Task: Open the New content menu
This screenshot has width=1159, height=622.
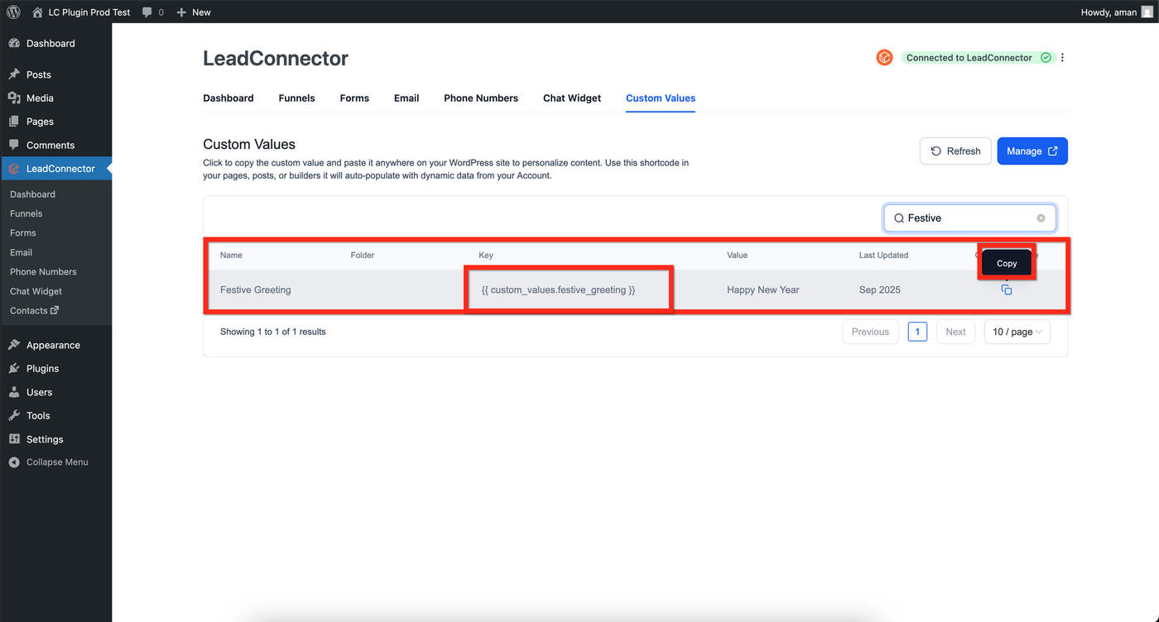Action: pos(194,12)
